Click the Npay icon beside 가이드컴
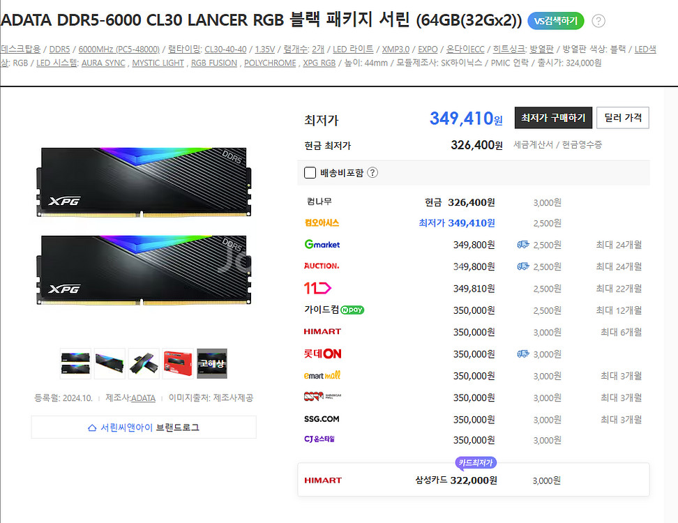678x523 pixels. [353, 309]
